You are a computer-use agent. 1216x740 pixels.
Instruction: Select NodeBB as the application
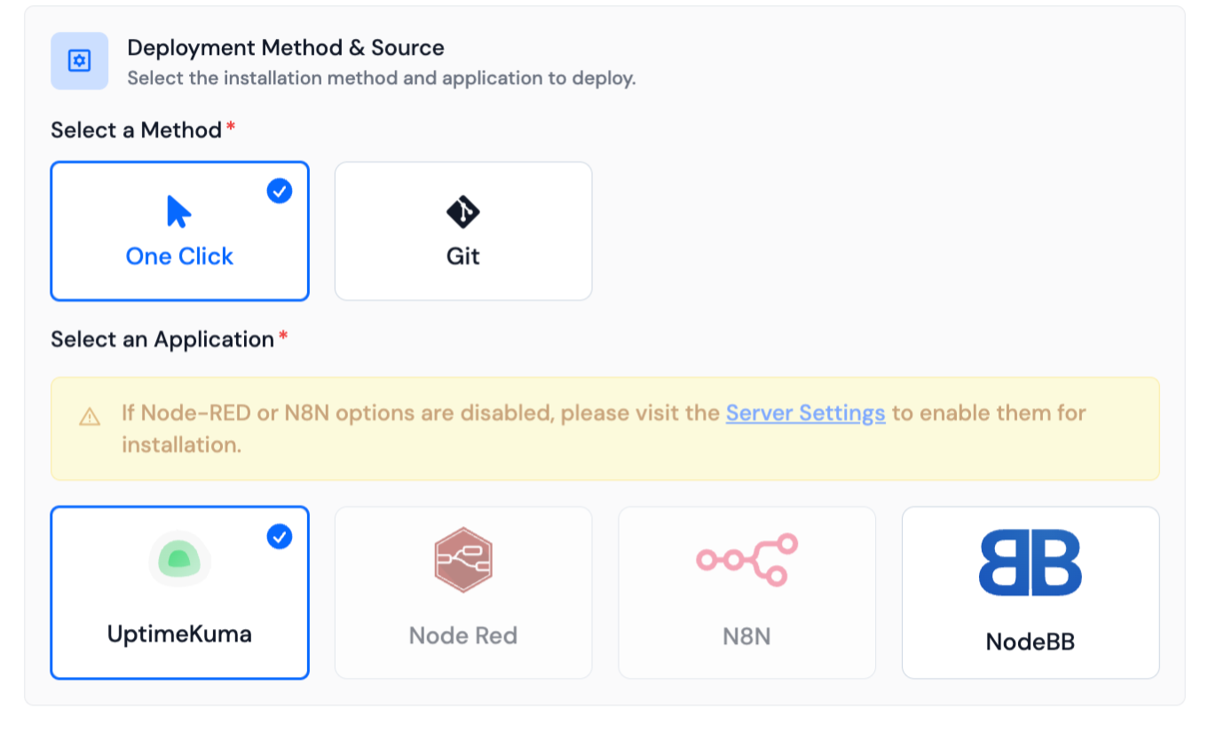click(x=1030, y=593)
